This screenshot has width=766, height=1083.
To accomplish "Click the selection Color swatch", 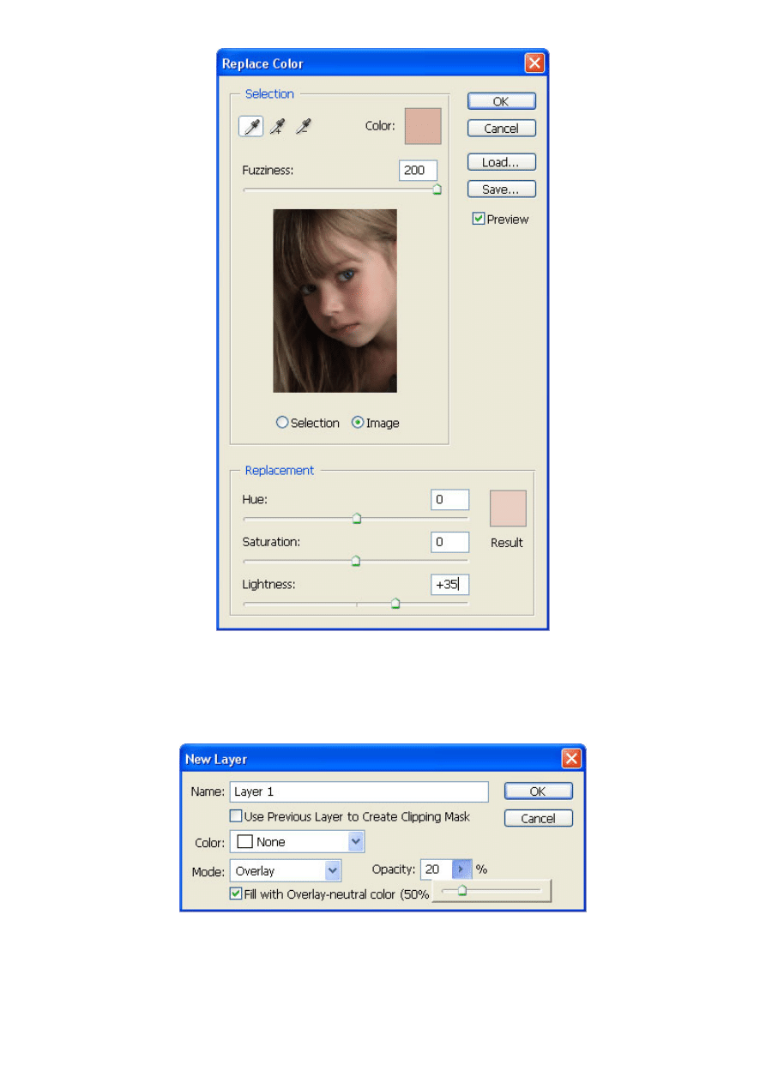I will 423,126.
